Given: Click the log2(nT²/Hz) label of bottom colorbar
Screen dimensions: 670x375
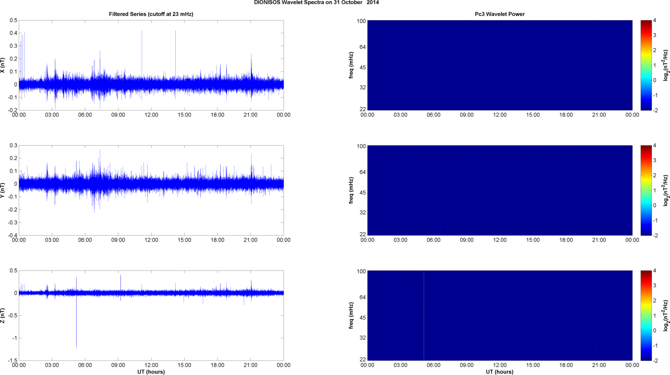Looking at the screenshot, I should click(x=666, y=316).
